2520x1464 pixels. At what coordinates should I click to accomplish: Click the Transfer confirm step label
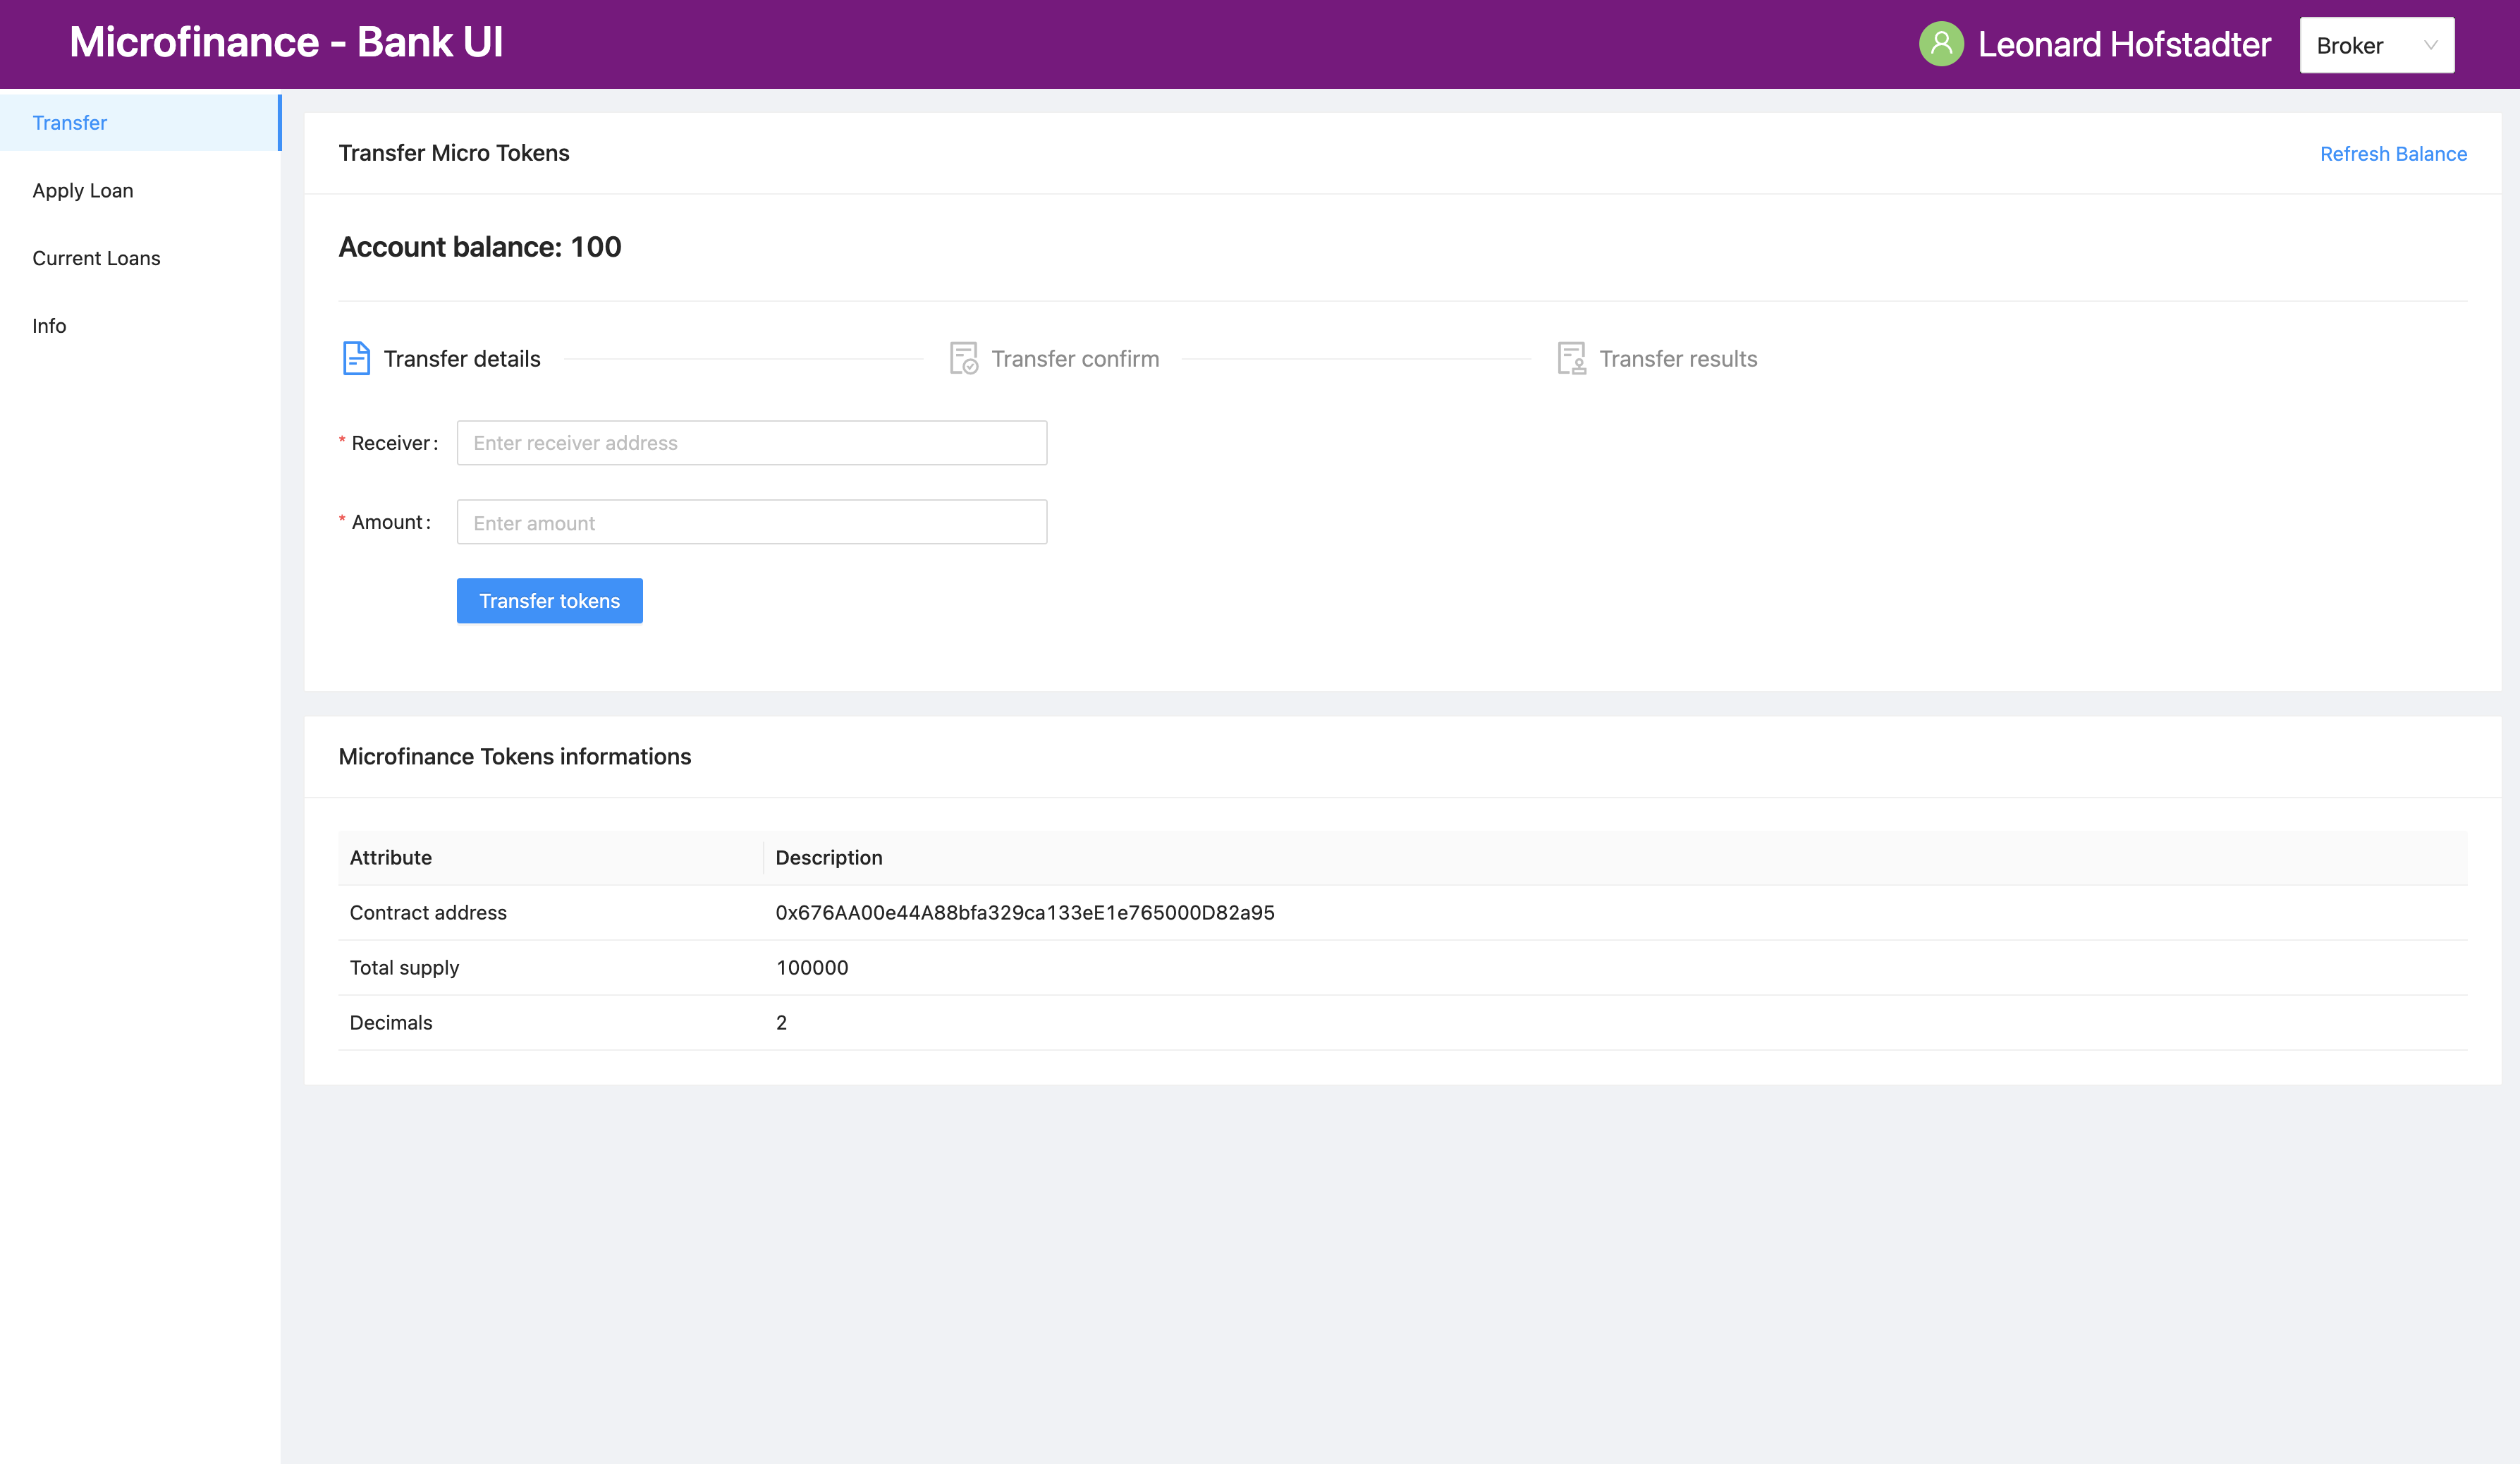[1075, 359]
